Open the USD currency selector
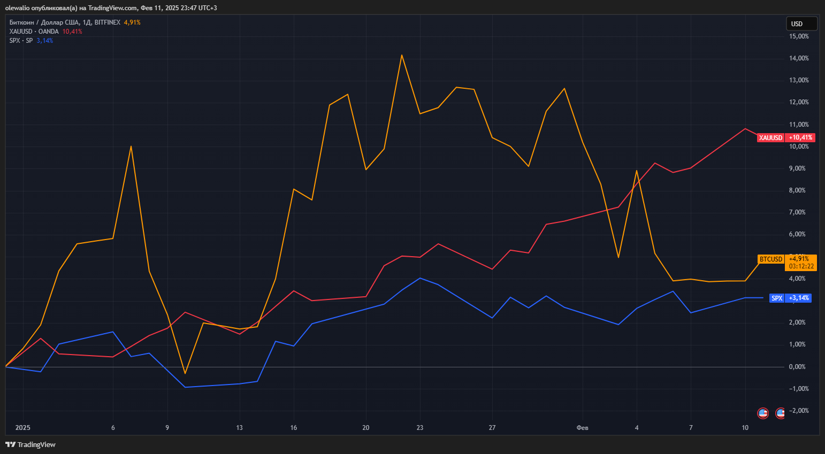This screenshot has height=454, width=825. point(801,24)
